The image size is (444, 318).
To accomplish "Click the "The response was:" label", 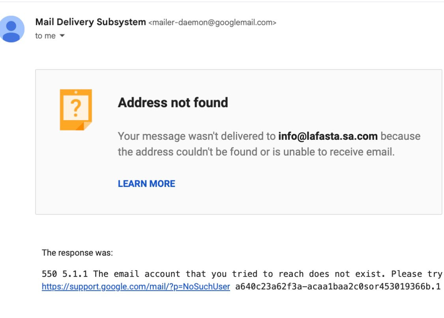I will [77, 253].
